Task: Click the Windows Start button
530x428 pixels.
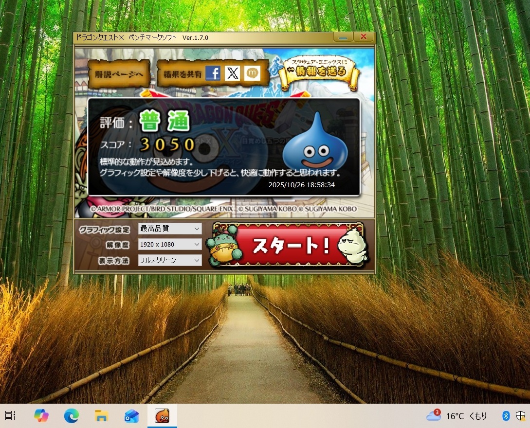Action: [x=10, y=416]
